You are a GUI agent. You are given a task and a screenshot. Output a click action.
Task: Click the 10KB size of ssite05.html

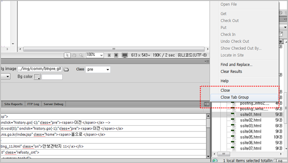pos(278,137)
